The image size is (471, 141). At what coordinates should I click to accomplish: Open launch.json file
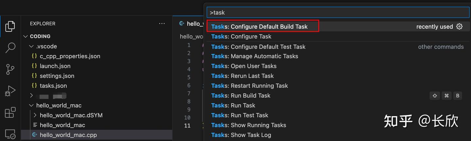pos(55,66)
